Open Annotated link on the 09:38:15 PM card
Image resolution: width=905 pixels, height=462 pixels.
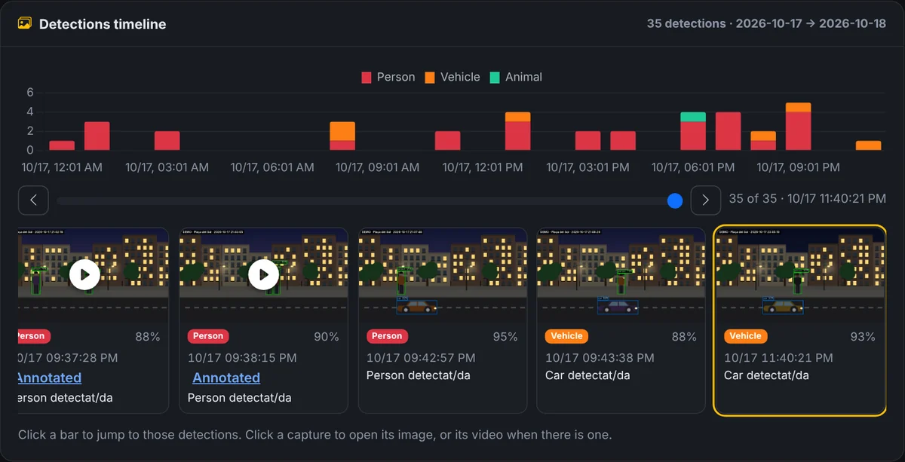click(x=226, y=378)
